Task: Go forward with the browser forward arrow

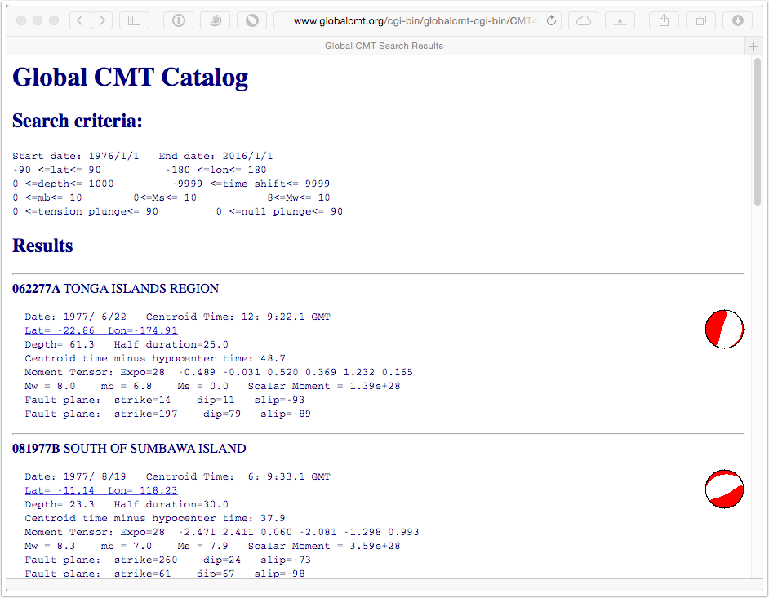Action: [102, 20]
